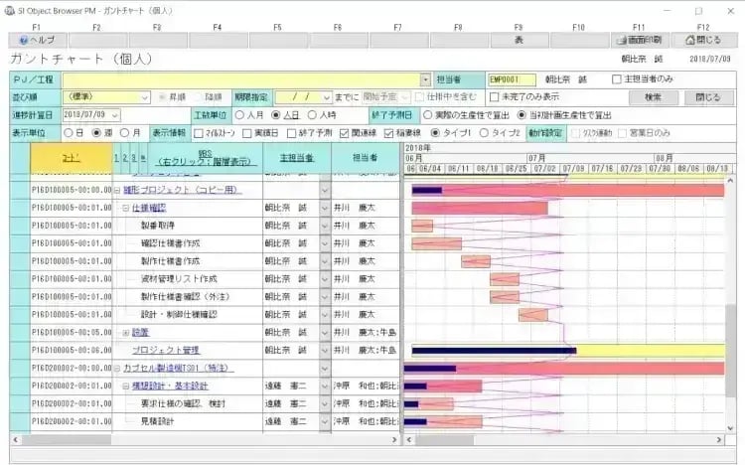This screenshot has height=465, width=745.
Task: Open the 並び順 sort order dropdown
Action: click(x=144, y=97)
